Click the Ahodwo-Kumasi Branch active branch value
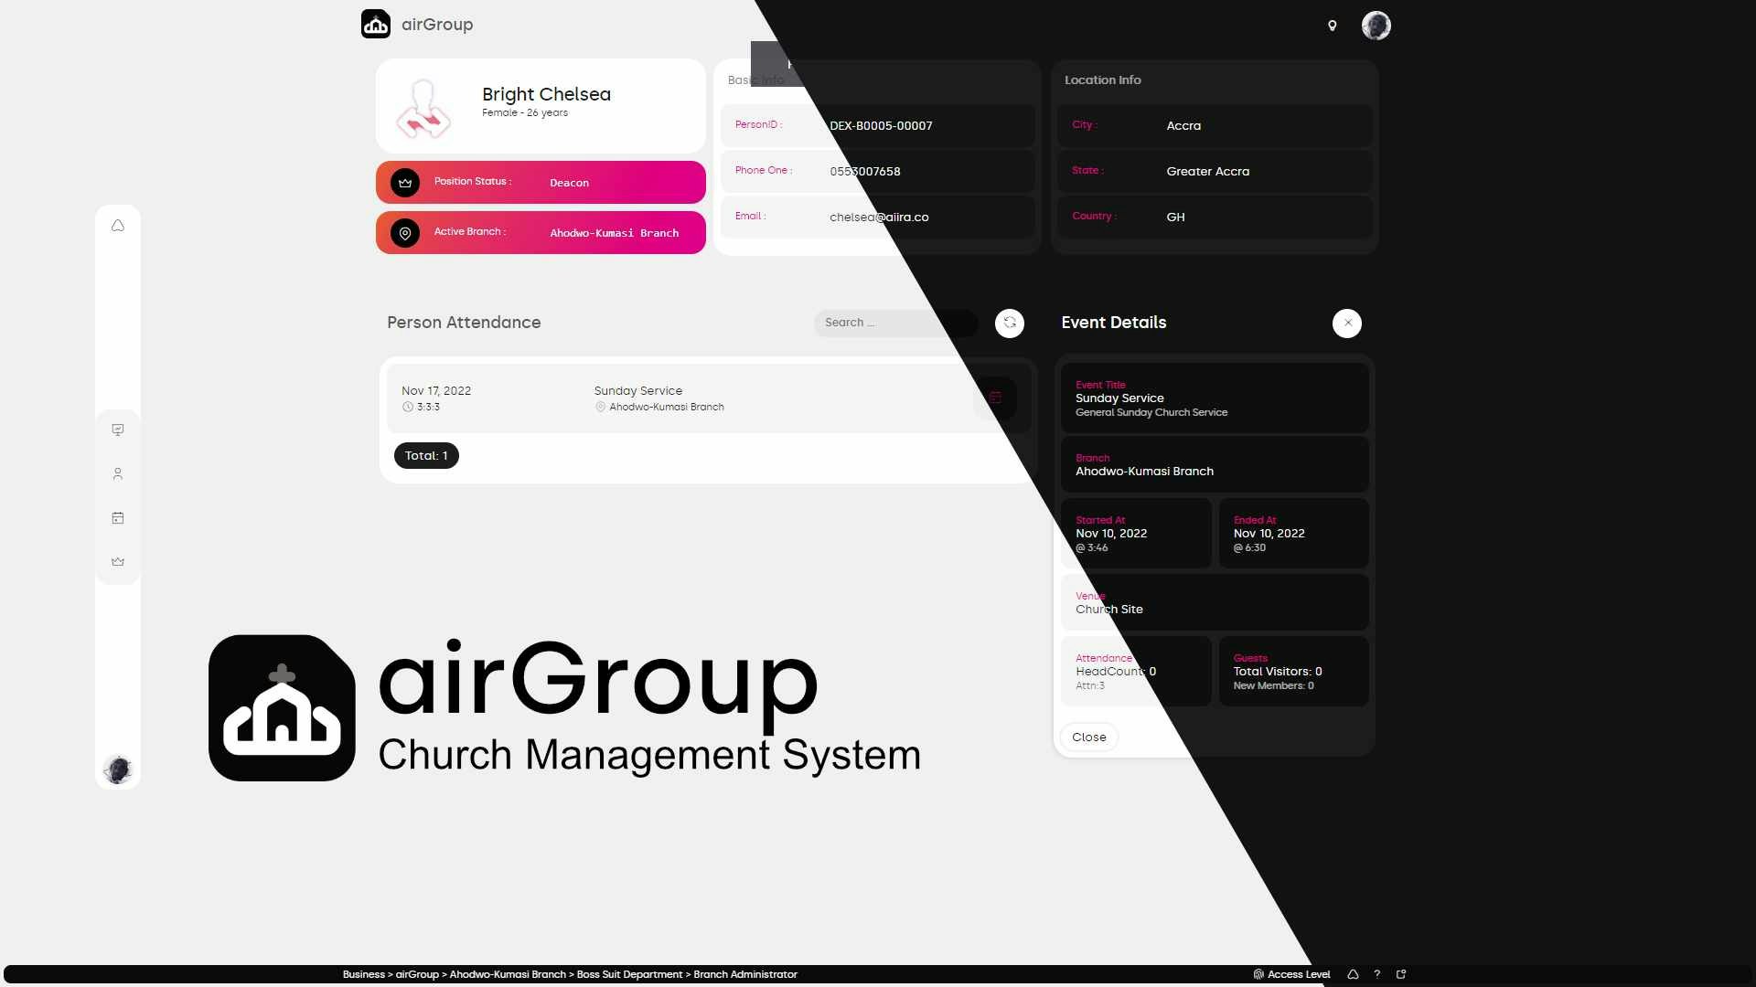This screenshot has height=987, width=1756. point(615,233)
